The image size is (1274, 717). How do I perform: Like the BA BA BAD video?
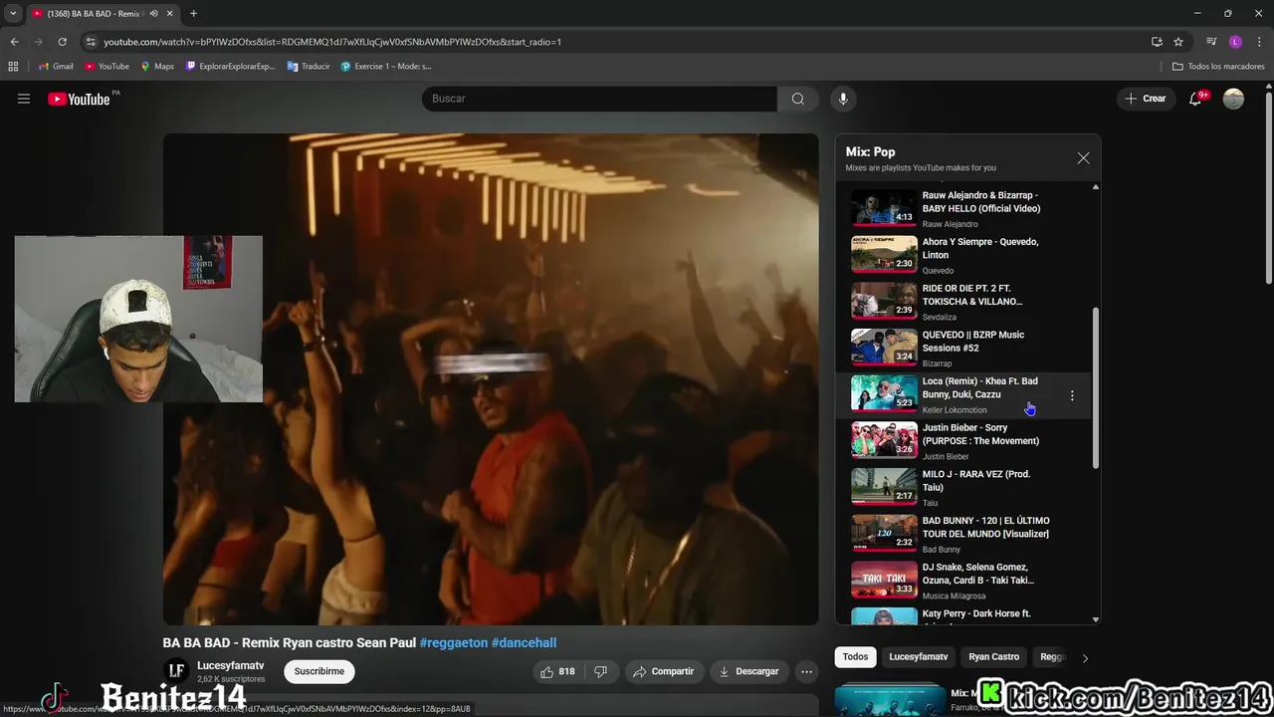coord(557,671)
